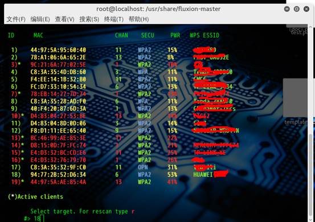
Task: Click the 53% power value
Action: [173, 174]
